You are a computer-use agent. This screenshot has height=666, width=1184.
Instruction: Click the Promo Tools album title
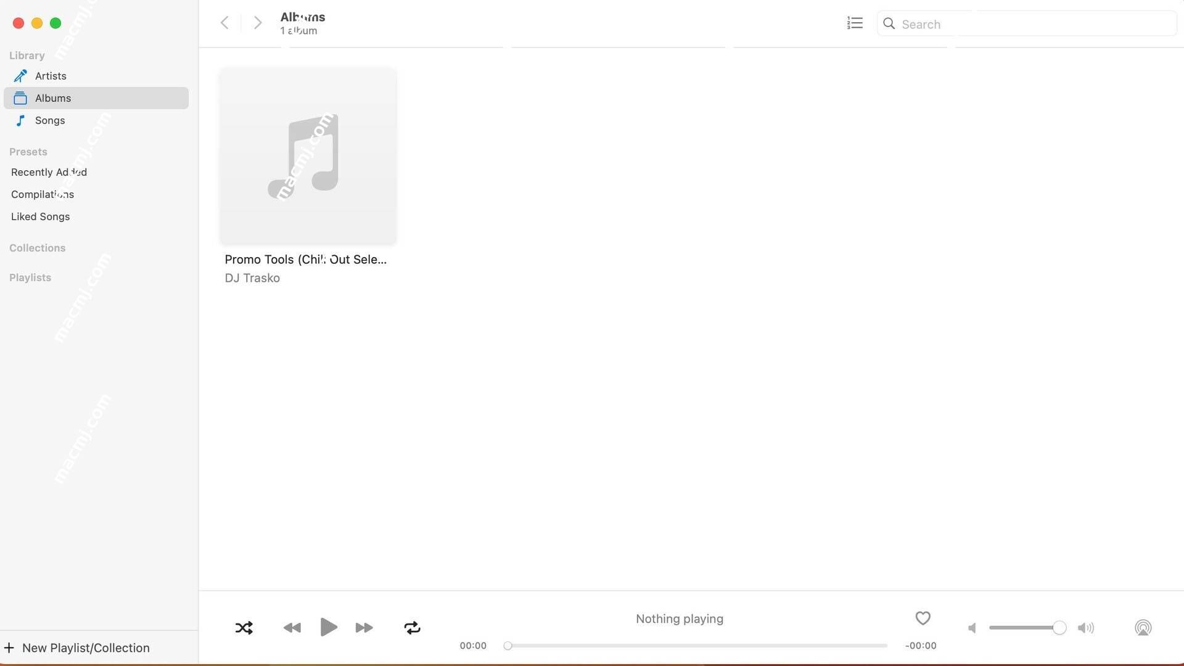pyautogui.click(x=305, y=260)
